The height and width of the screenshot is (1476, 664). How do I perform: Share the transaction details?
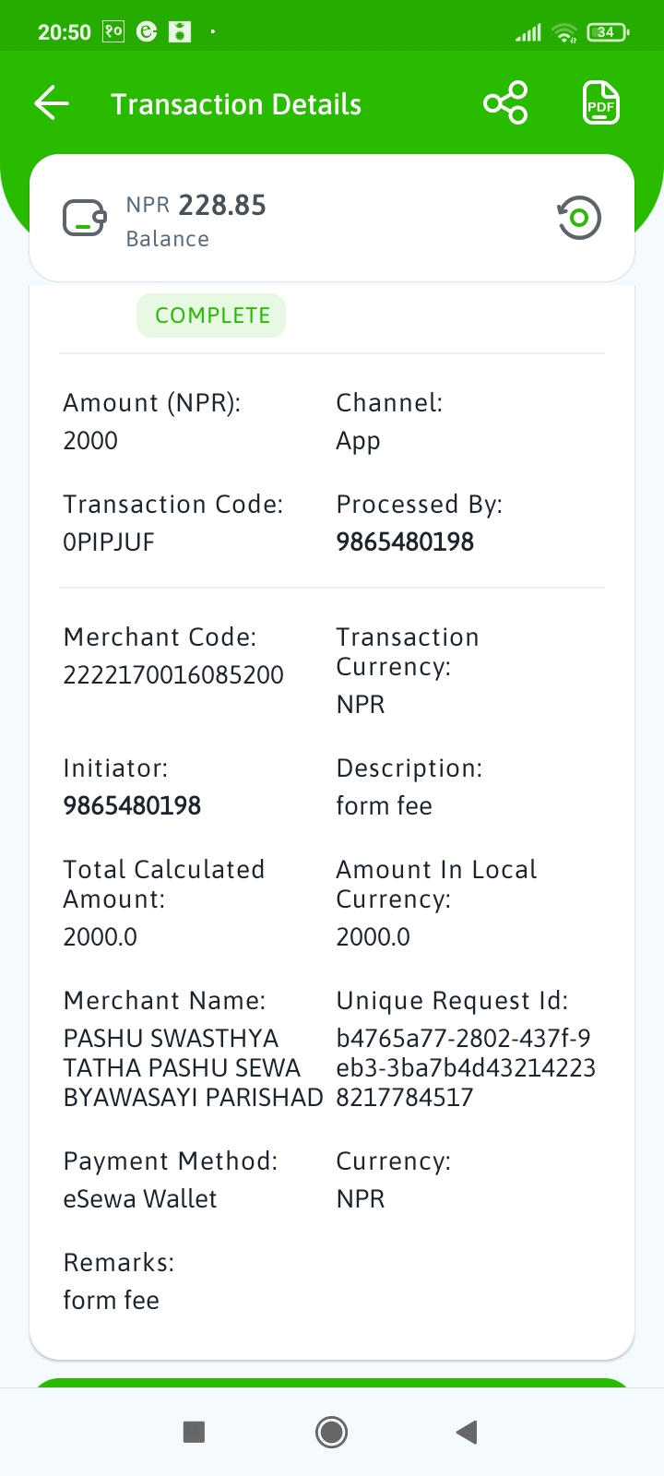click(x=505, y=102)
